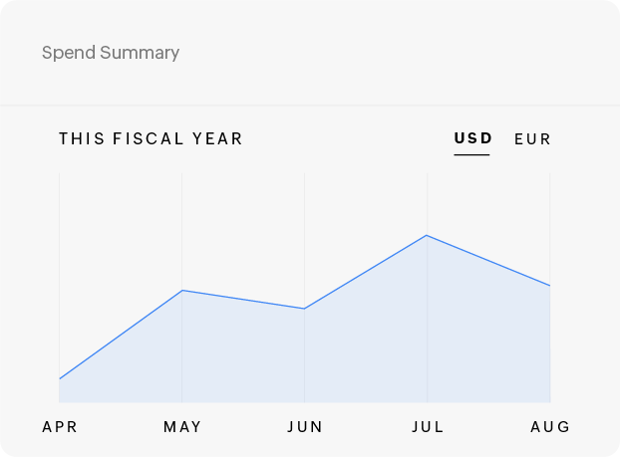620x457 pixels.
Task: Click the line segment between MAY and JUN
Action: [243, 299]
